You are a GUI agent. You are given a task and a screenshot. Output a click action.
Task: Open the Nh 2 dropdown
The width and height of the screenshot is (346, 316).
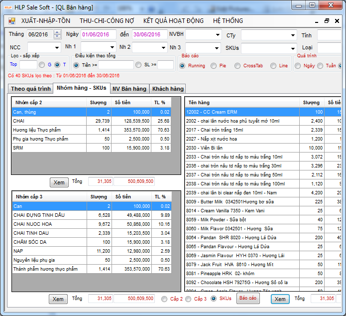[163, 47]
